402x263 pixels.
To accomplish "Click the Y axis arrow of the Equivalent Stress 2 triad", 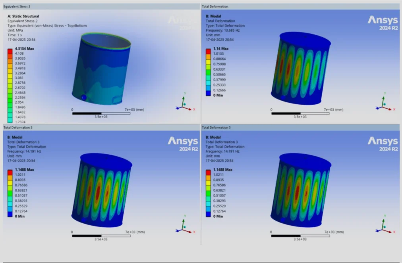I will pos(184,101).
